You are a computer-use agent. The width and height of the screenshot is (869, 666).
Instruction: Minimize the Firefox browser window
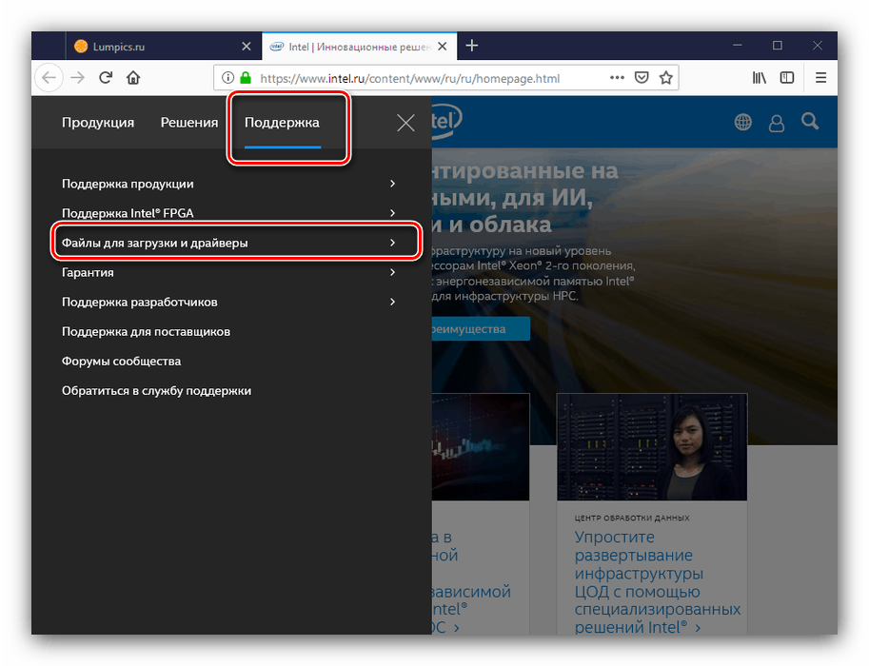737,46
